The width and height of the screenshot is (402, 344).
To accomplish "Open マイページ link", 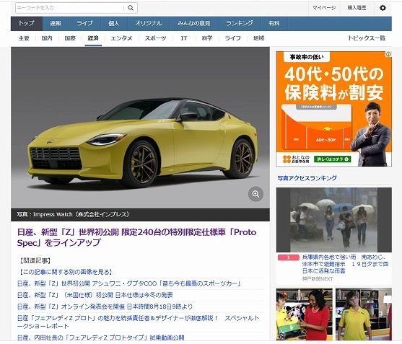I will [324, 8].
